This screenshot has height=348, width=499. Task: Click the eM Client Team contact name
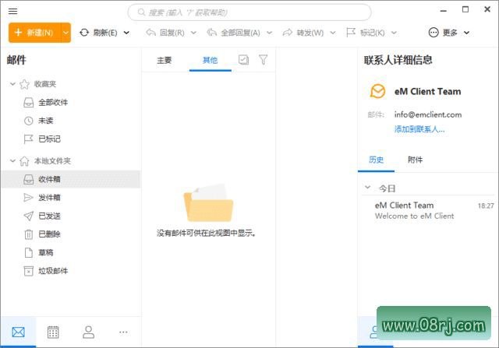(427, 91)
